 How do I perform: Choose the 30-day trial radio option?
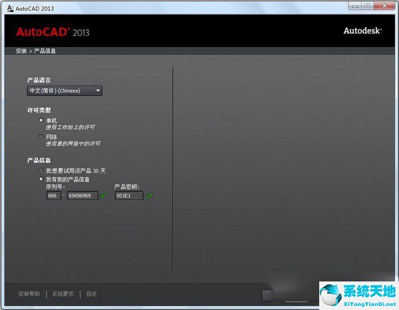41,170
